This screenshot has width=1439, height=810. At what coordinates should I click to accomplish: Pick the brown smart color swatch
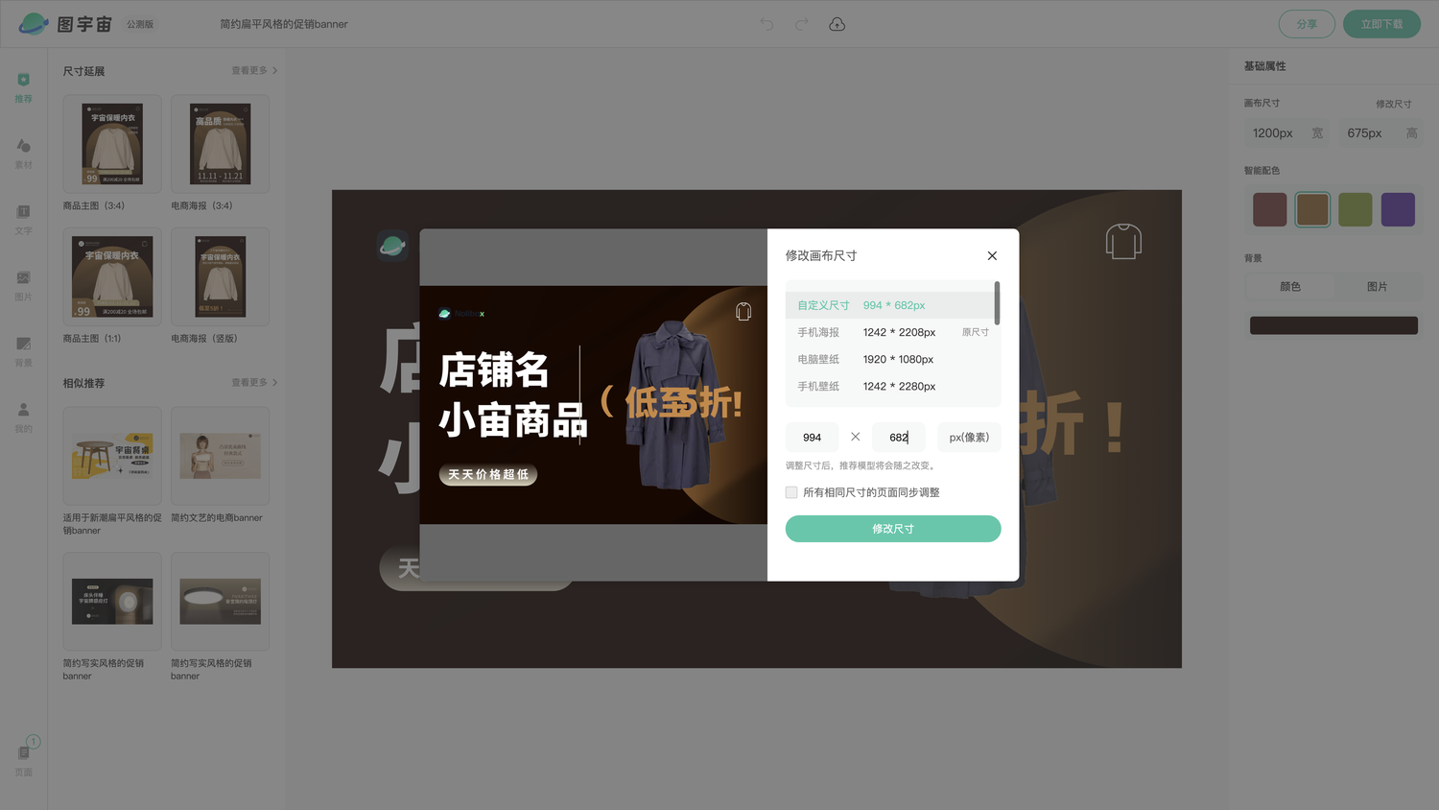click(x=1312, y=209)
